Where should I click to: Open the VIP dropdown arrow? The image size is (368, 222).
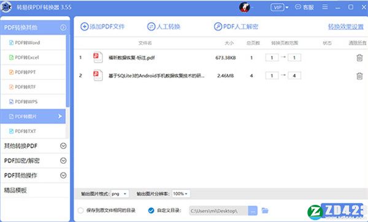coord(287,7)
